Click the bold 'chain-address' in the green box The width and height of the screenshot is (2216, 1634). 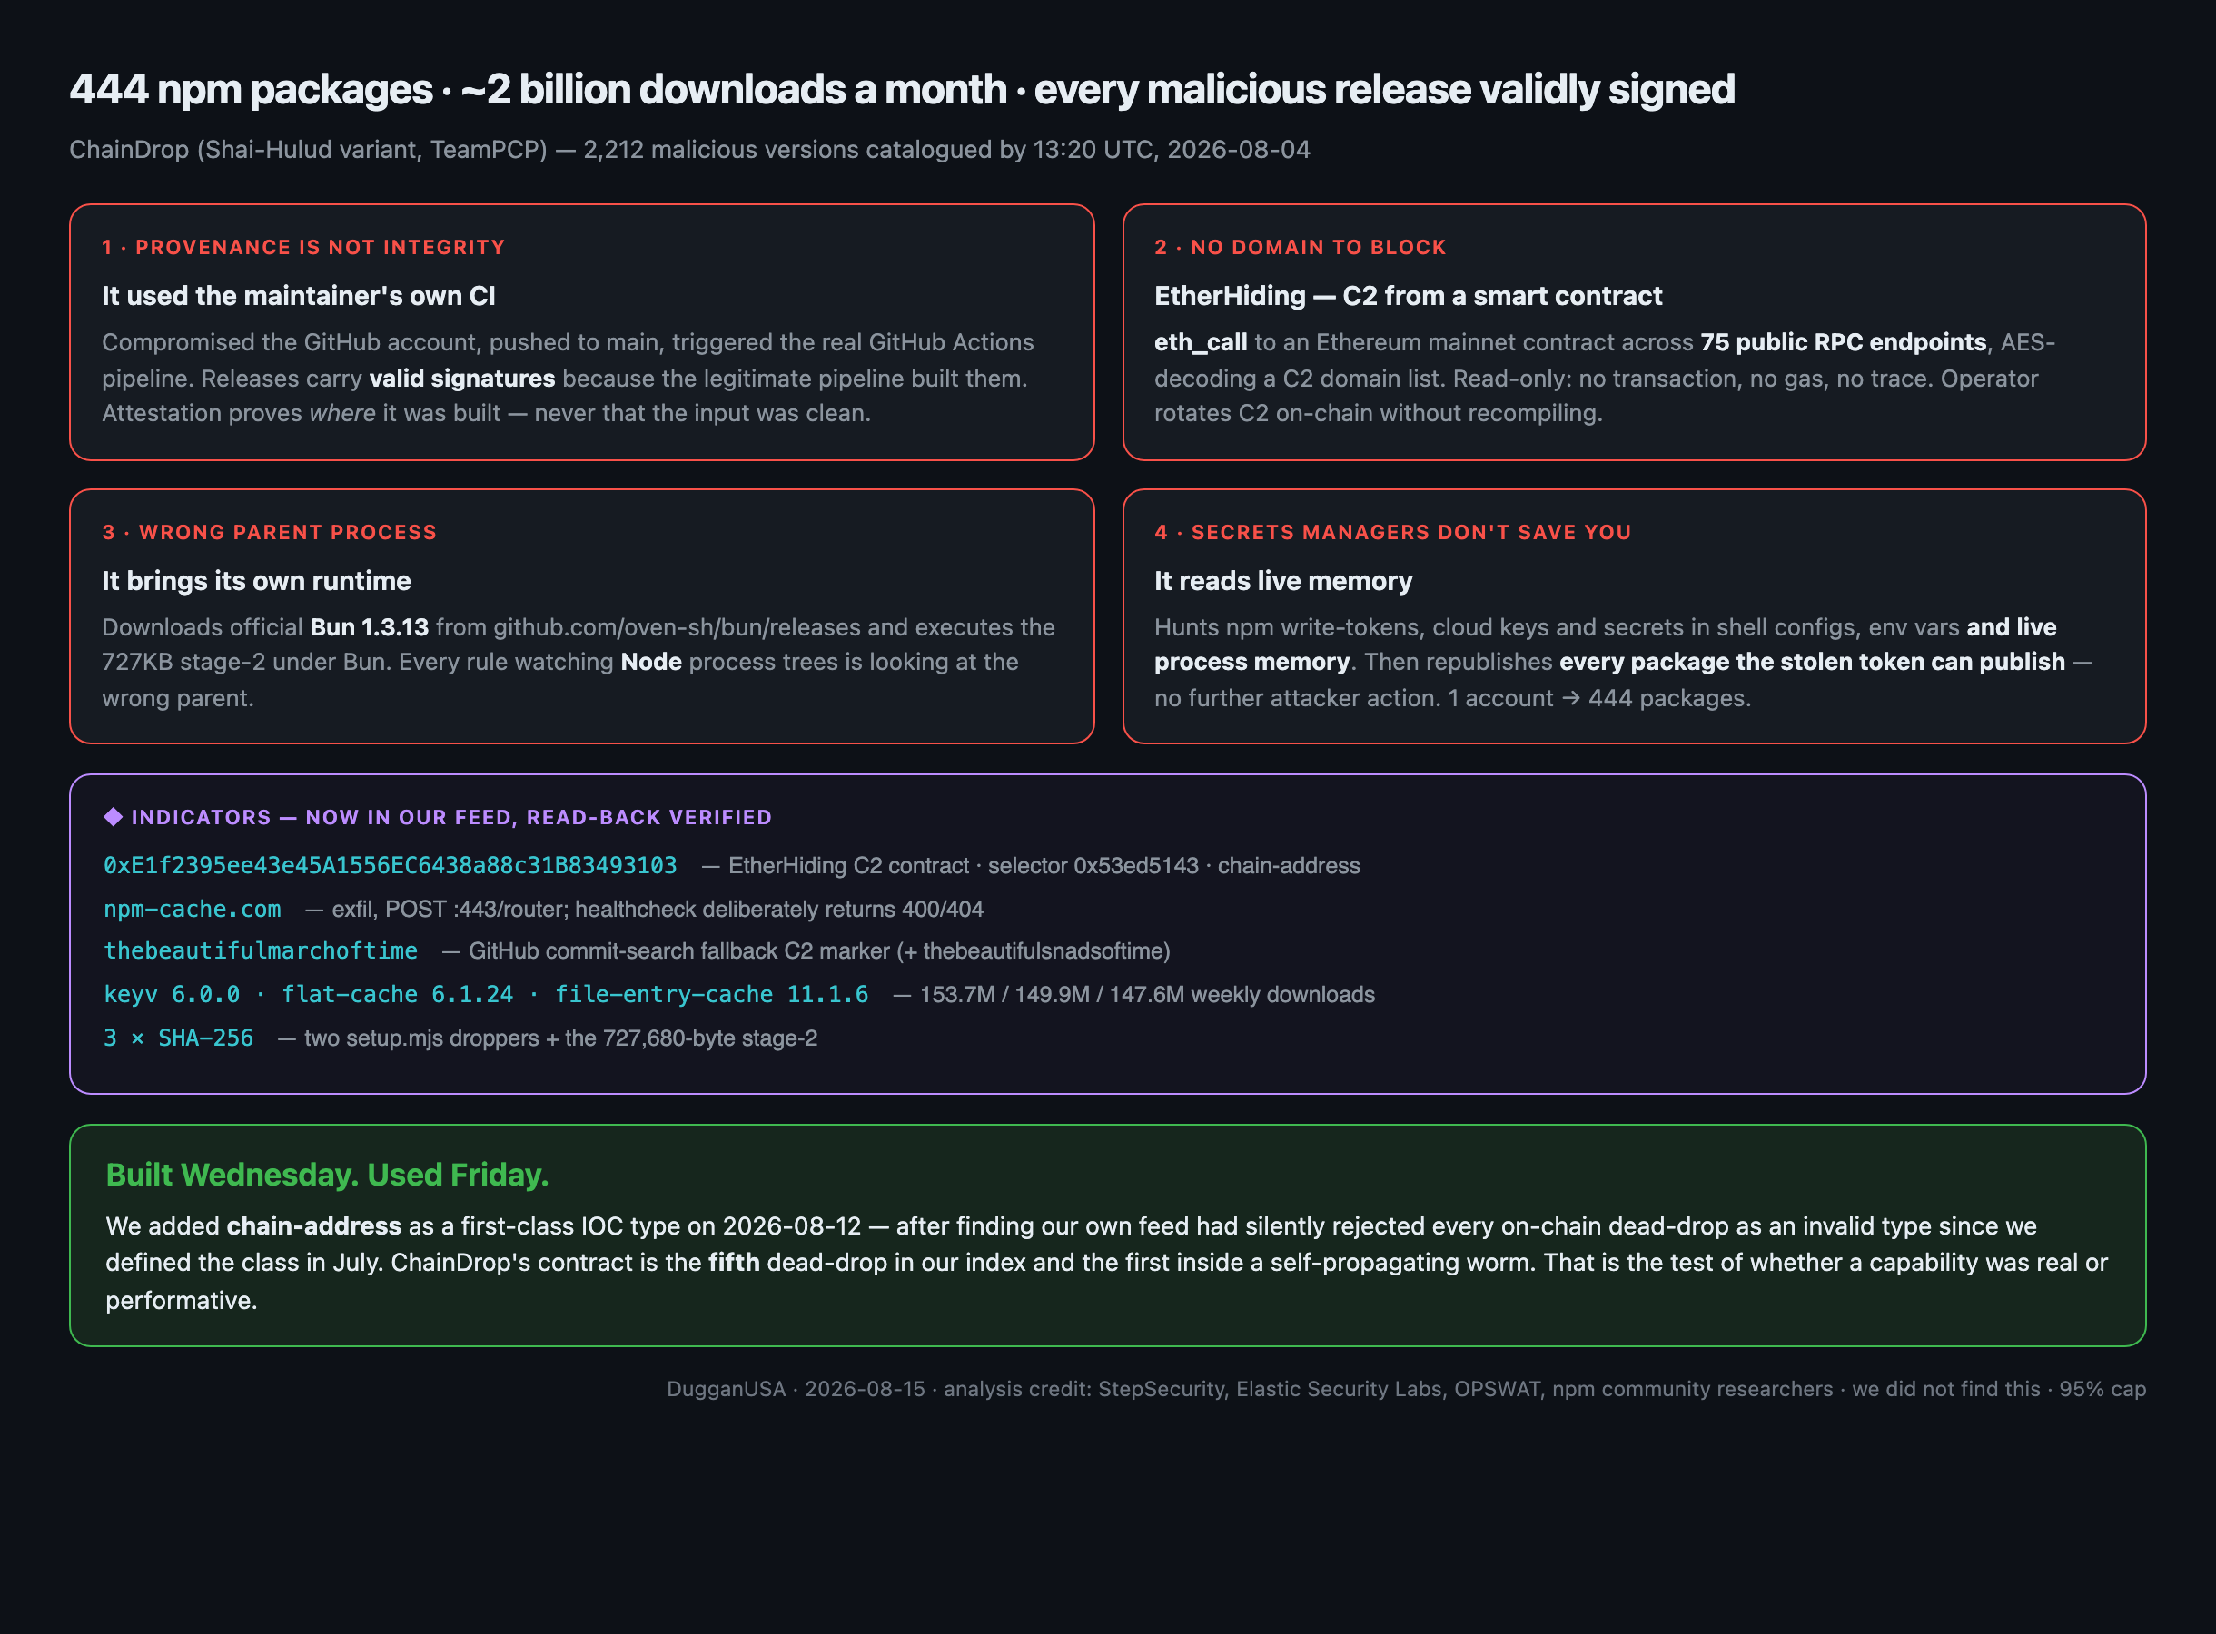tap(313, 1225)
